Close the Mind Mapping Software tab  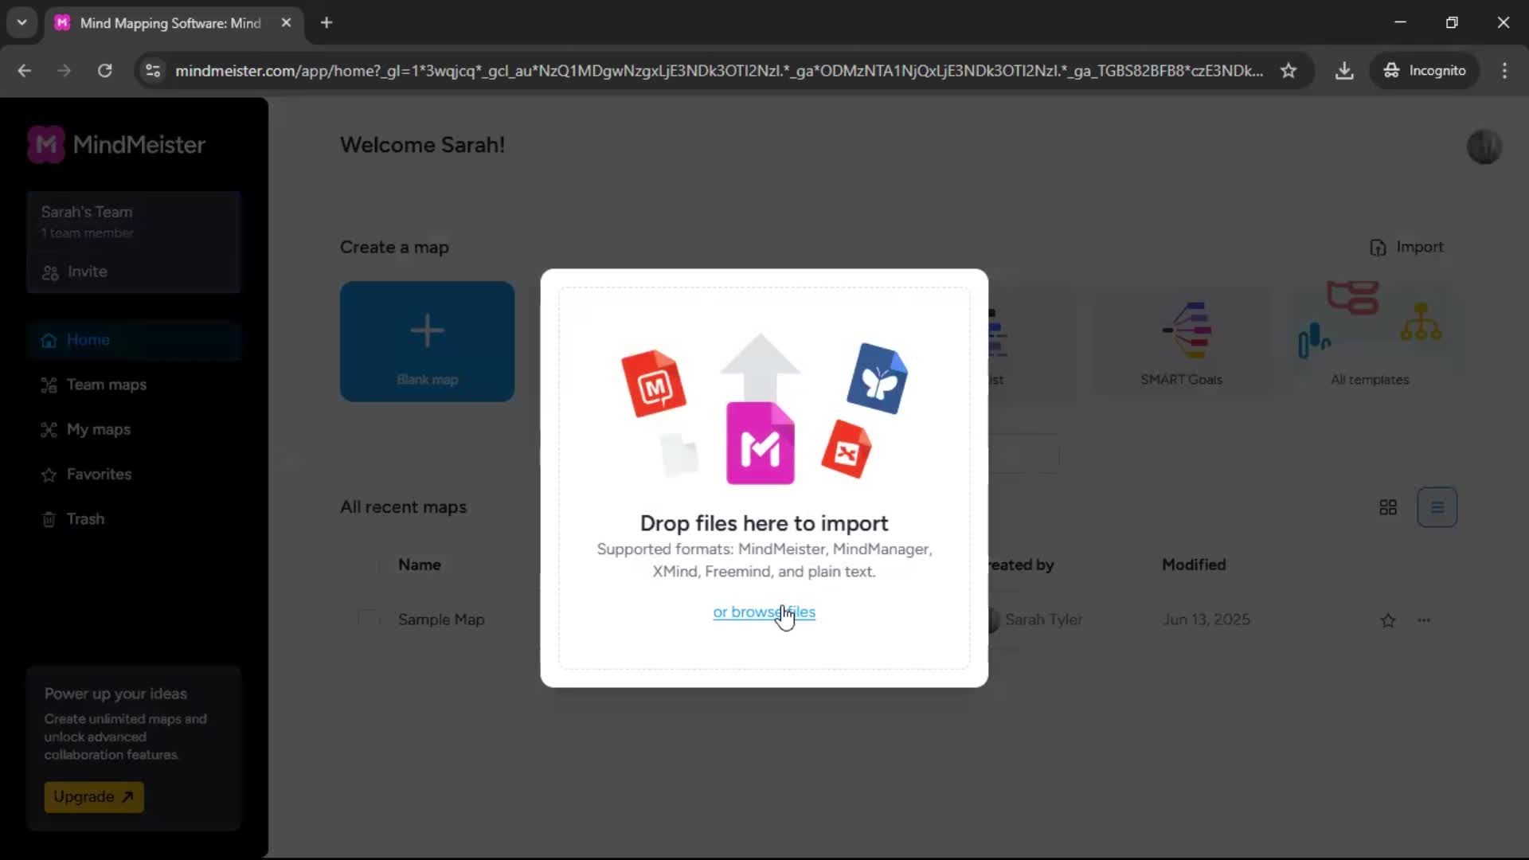tap(286, 23)
